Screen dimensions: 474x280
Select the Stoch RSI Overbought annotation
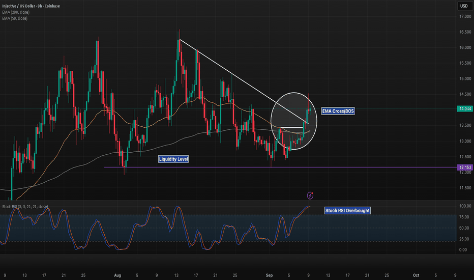pyautogui.click(x=347, y=210)
